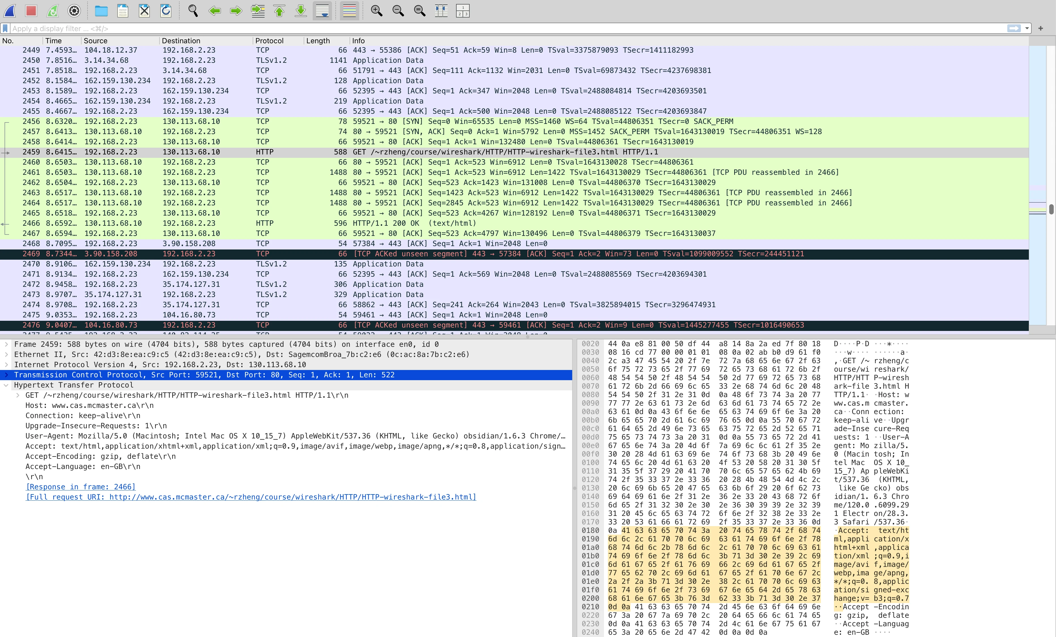Select packet 2469 TCP ACKed unseen segment

[x=514, y=254]
